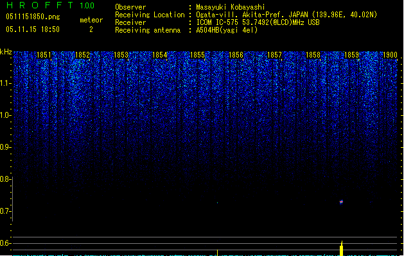Viewport: 404px width, 256px height.
Task: Click the HROFFT 1.0.0 title text
Action: pos(50,5)
